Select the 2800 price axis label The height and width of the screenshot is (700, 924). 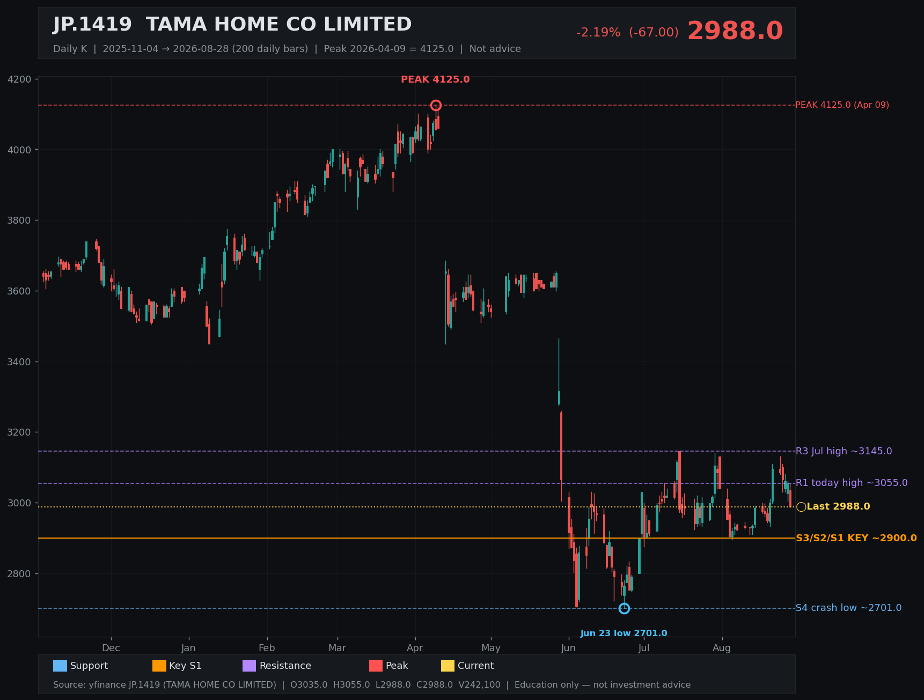(19, 574)
